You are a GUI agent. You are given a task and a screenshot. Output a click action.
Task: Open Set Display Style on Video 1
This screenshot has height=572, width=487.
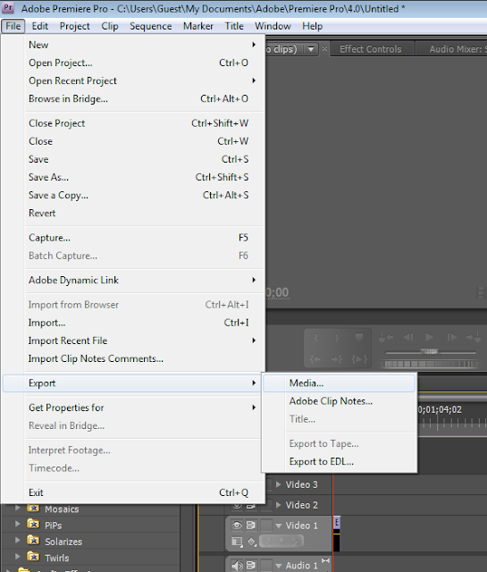pyautogui.click(x=237, y=542)
